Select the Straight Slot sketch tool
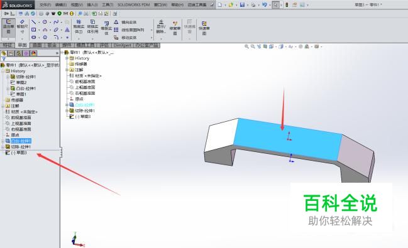 coord(33,38)
